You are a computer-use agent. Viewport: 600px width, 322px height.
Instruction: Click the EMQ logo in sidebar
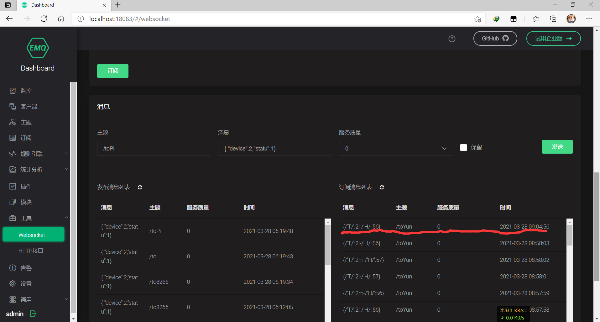pyautogui.click(x=38, y=48)
